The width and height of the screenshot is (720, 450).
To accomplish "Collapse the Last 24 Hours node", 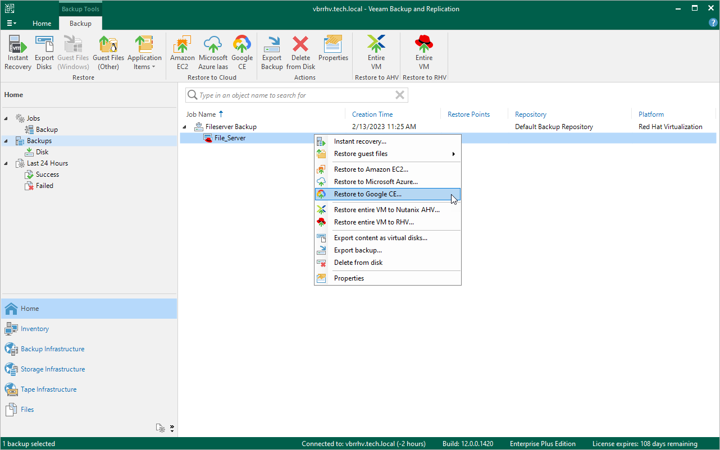I will click(7, 163).
